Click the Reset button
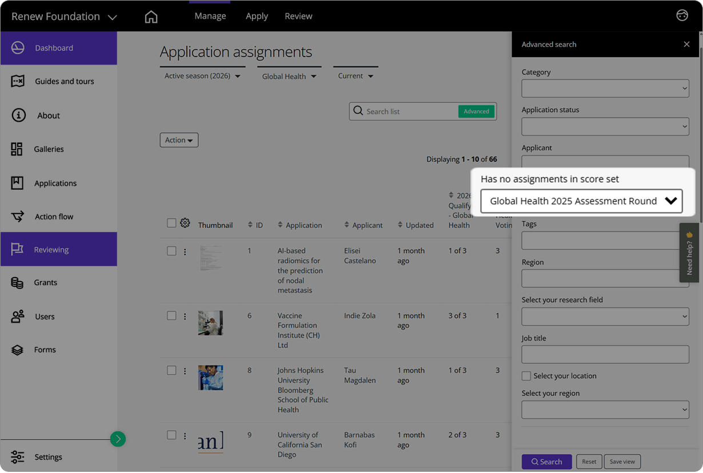Image resolution: width=703 pixels, height=473 pixels. point(589,462)
